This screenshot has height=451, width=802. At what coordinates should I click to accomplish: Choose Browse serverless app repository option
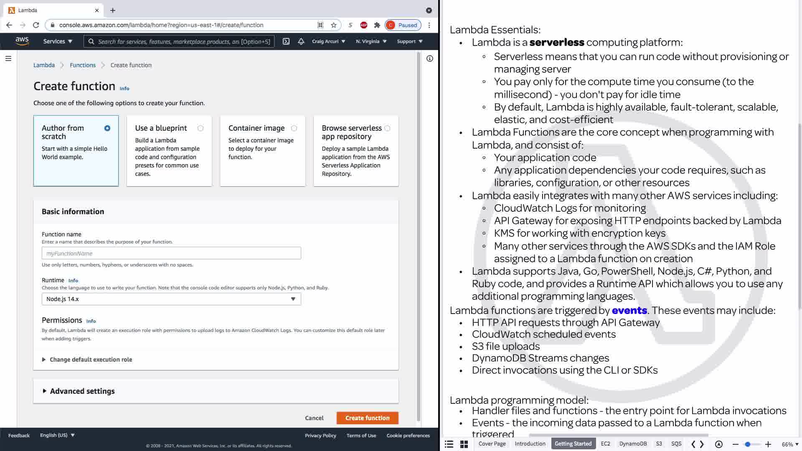(387, 128)
